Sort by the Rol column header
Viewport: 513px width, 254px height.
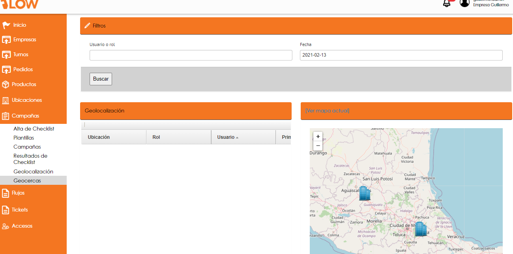point(179,137)
